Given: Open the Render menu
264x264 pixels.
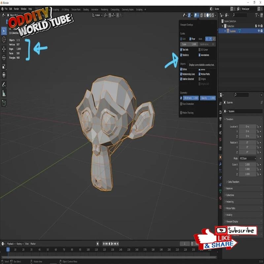Looking at the screenshot, I should click(x=16, y=9).
